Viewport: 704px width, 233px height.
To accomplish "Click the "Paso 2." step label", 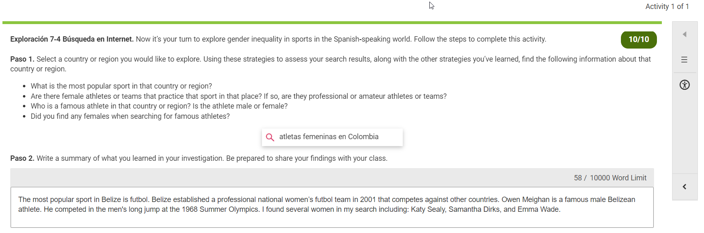I will [22, 158].
